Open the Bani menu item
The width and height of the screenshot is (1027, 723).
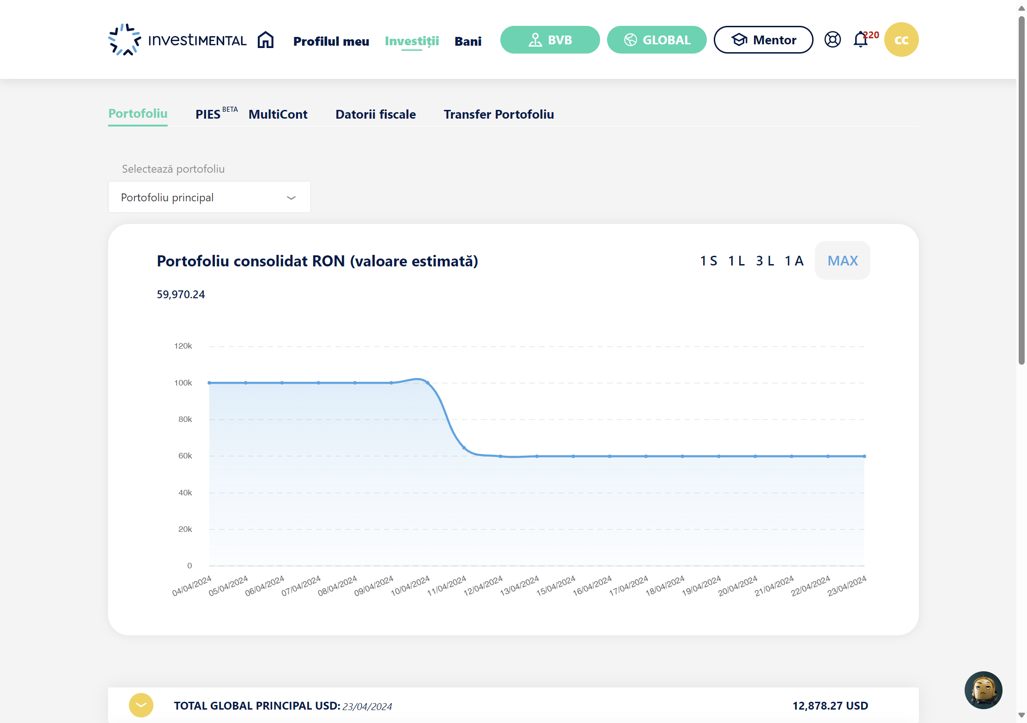[x=468, y=41]
